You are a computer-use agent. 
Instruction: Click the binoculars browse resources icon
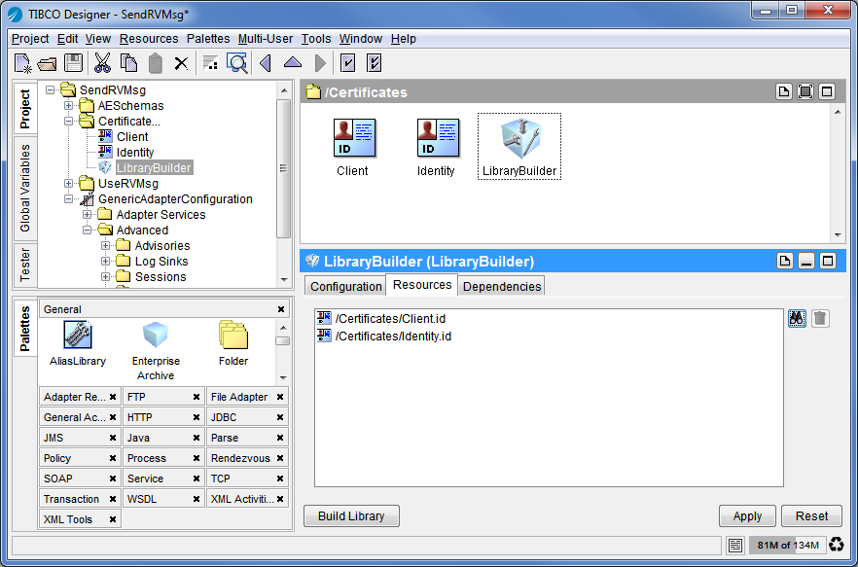click(797, 318)
